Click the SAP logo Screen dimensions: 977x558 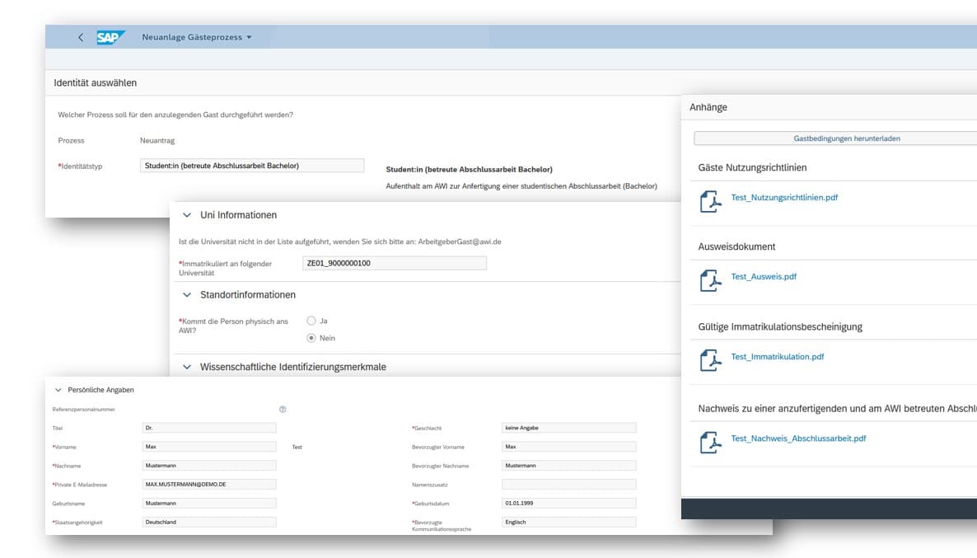click(x=110, y=37)
